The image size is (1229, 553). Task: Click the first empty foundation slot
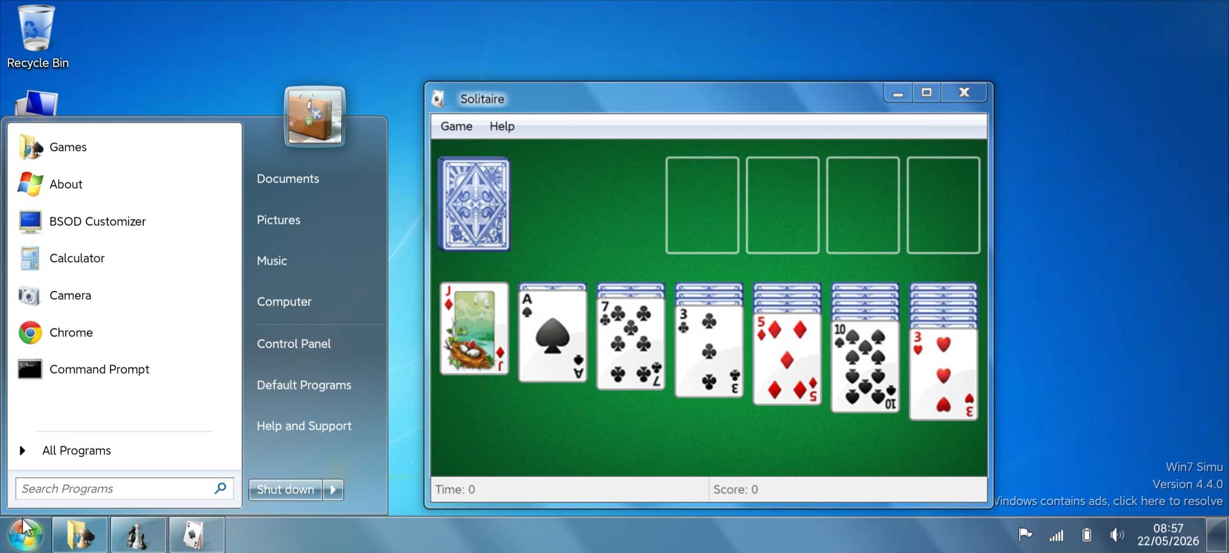pos(702,205)
